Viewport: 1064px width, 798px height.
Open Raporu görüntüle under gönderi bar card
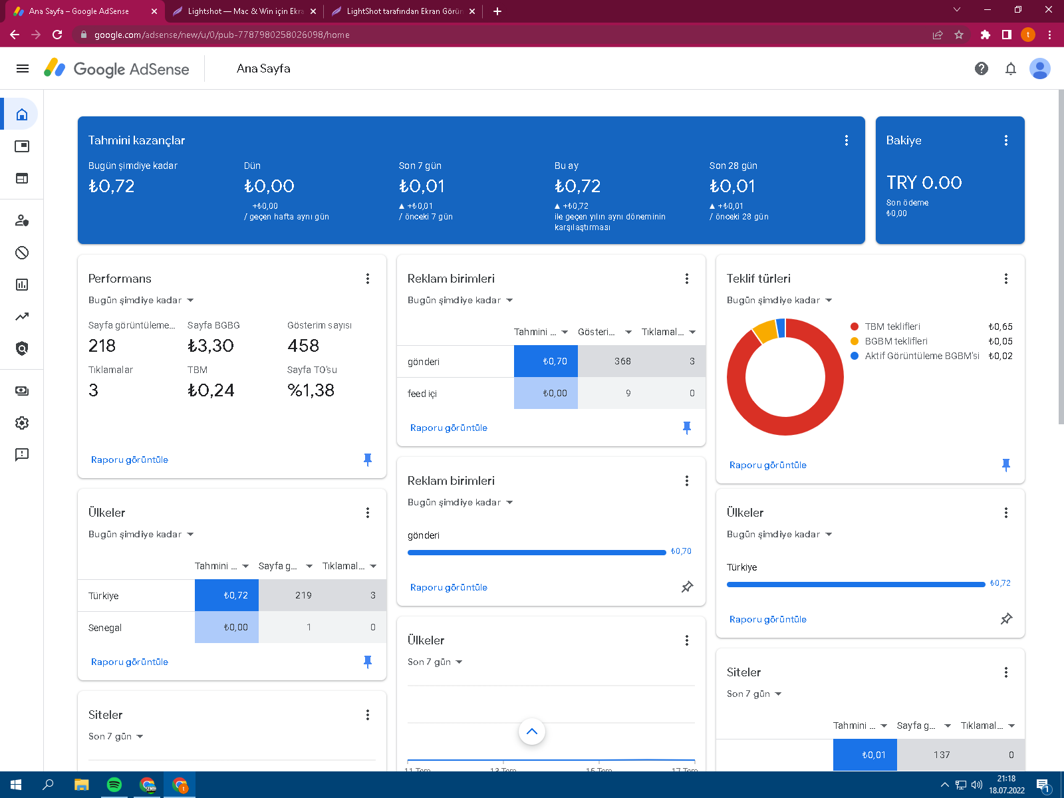[449, 587]
